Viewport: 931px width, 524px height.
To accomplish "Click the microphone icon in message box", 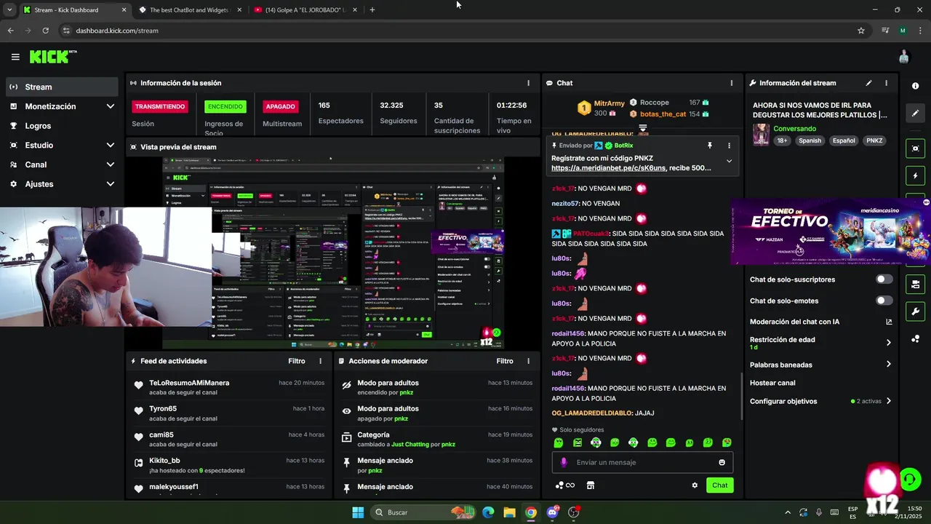I will pos(564,462).
